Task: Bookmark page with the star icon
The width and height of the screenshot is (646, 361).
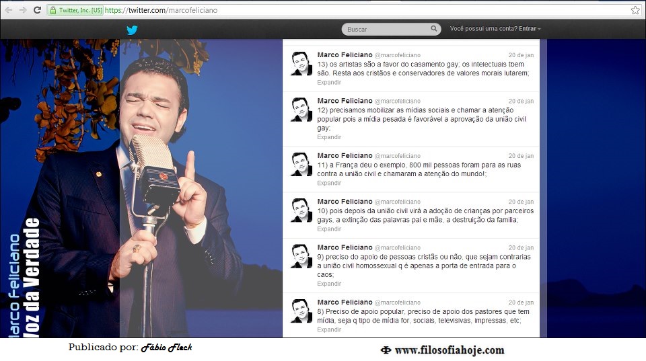Action: coord(635,10)
